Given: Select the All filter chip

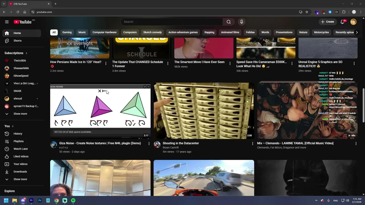Looking at the screenshot, I should point(54,32).
